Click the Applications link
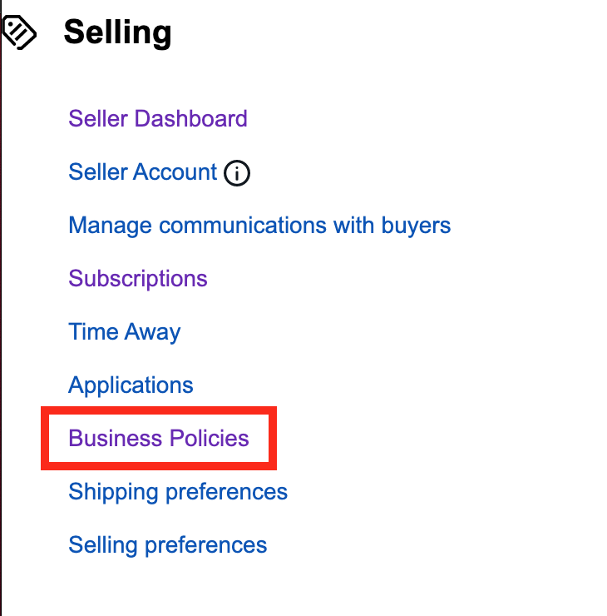607x616 pixels. [131, 385]
